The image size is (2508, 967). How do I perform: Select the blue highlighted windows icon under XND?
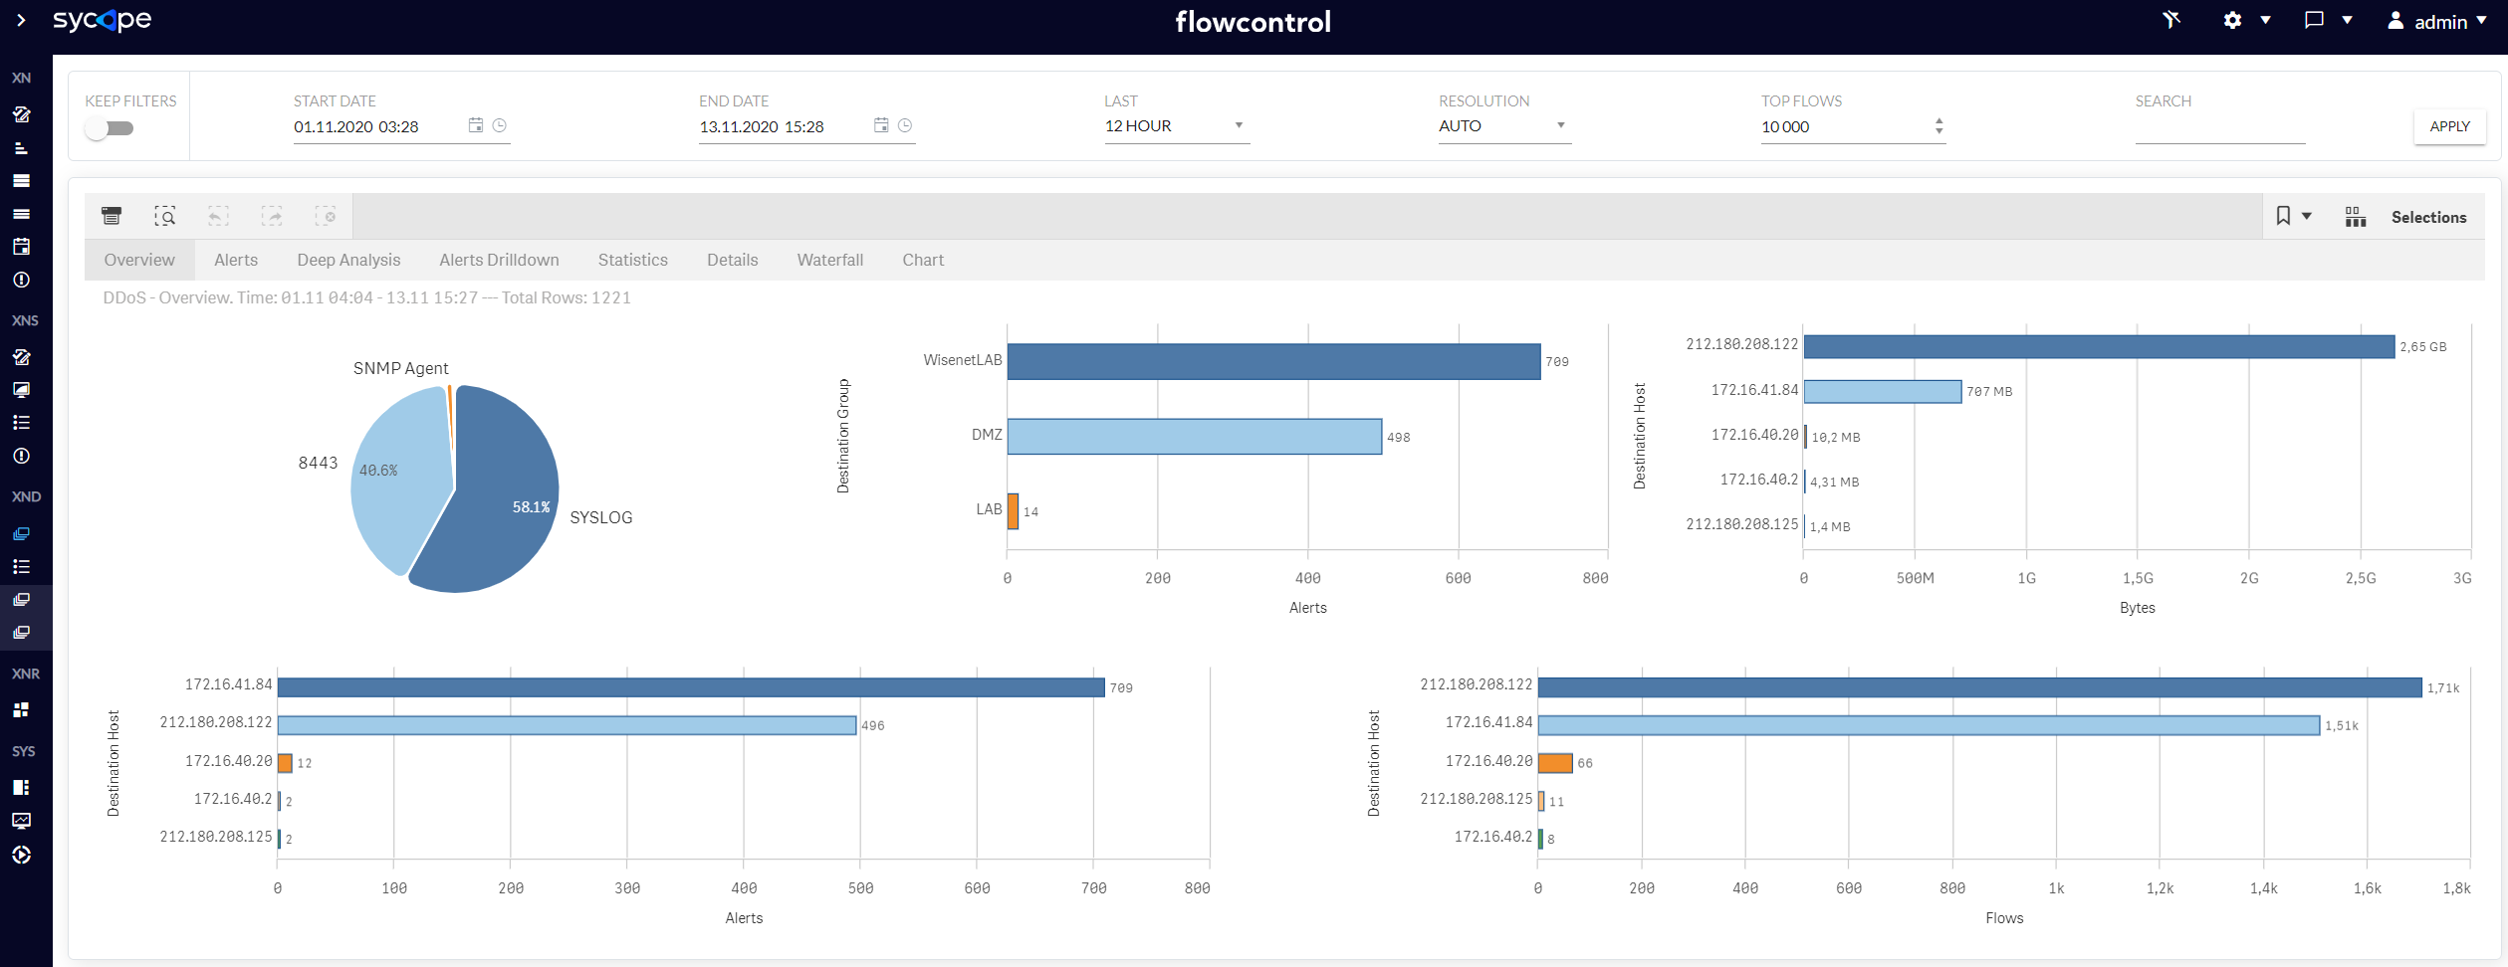click(x=21, y=533)
